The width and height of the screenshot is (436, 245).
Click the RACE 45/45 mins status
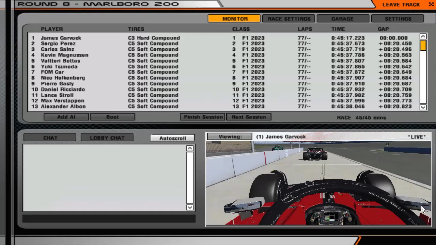tap(361, 117)
